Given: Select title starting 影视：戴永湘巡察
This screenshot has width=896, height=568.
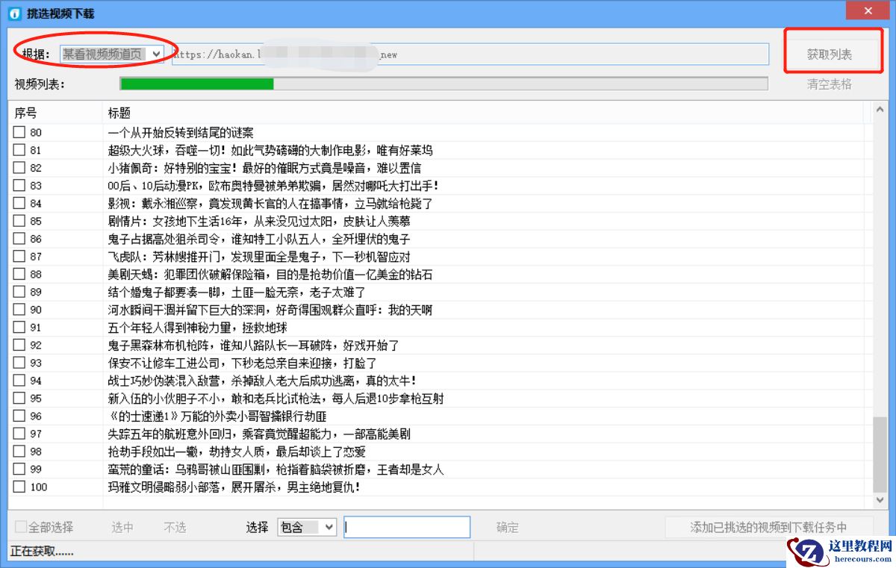Looking at the screenshot, I should point(270,204).
